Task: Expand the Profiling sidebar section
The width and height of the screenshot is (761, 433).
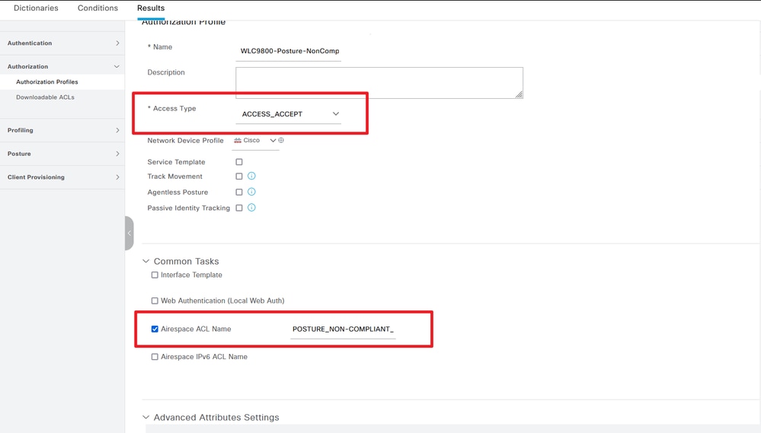Action: [117, 130]
